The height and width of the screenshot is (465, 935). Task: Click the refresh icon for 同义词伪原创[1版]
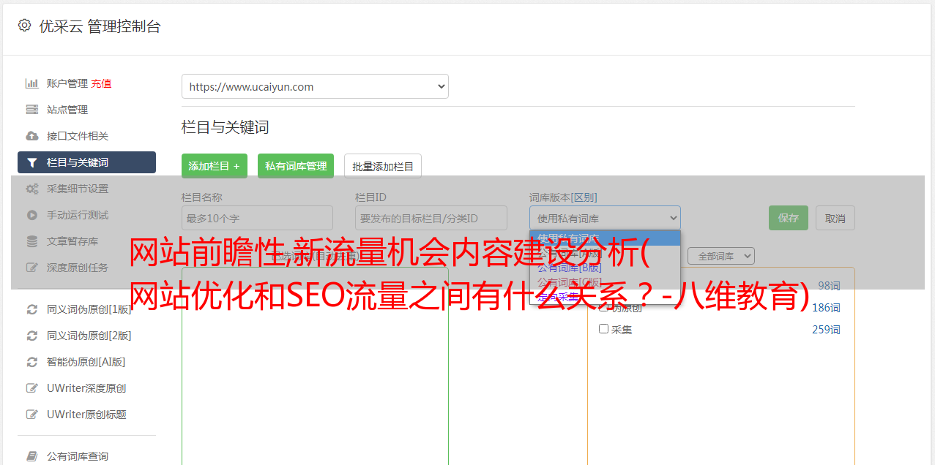tap(31, 309)
